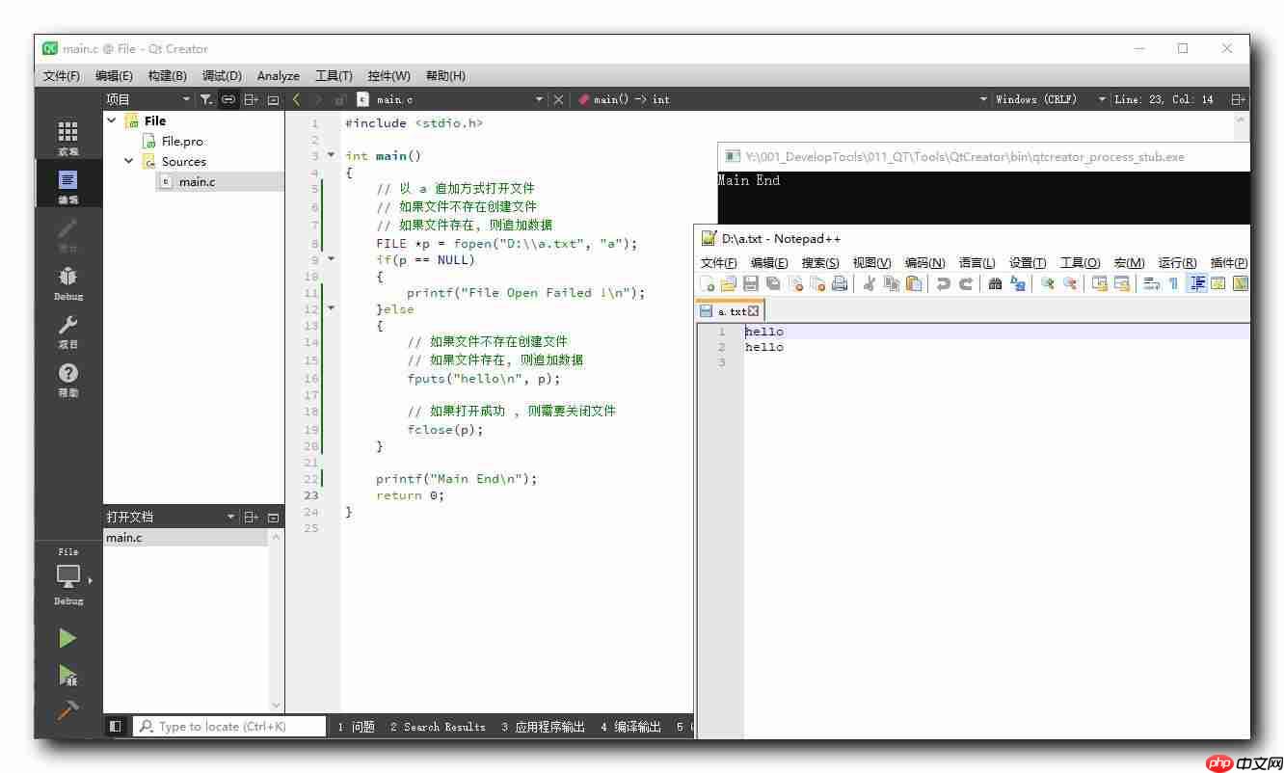Select main.c in the project tree
The width and height of the screenshot is (1284, 773).
click(197, 181)
